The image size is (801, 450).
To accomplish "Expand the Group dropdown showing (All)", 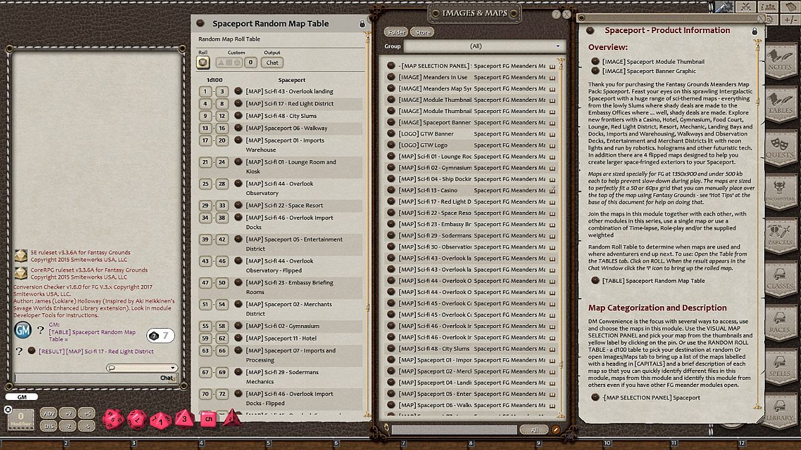I will click(485, 46).
